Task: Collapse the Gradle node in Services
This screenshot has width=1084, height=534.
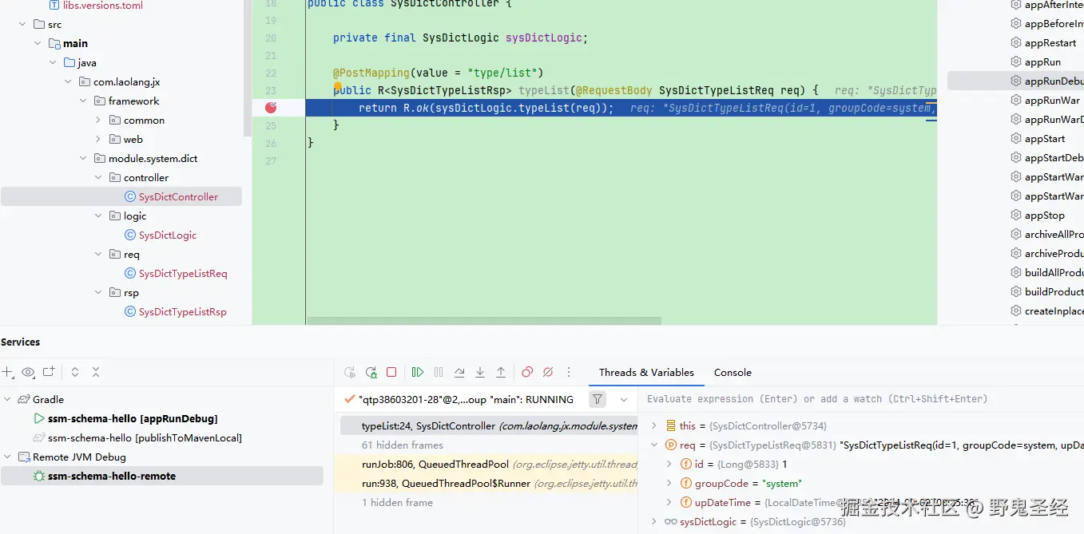Action: coord(7,399)
